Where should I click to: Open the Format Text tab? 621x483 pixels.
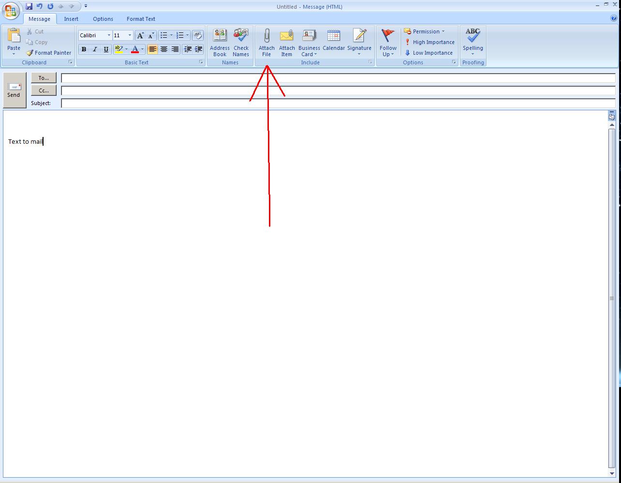tap(141, 19)
